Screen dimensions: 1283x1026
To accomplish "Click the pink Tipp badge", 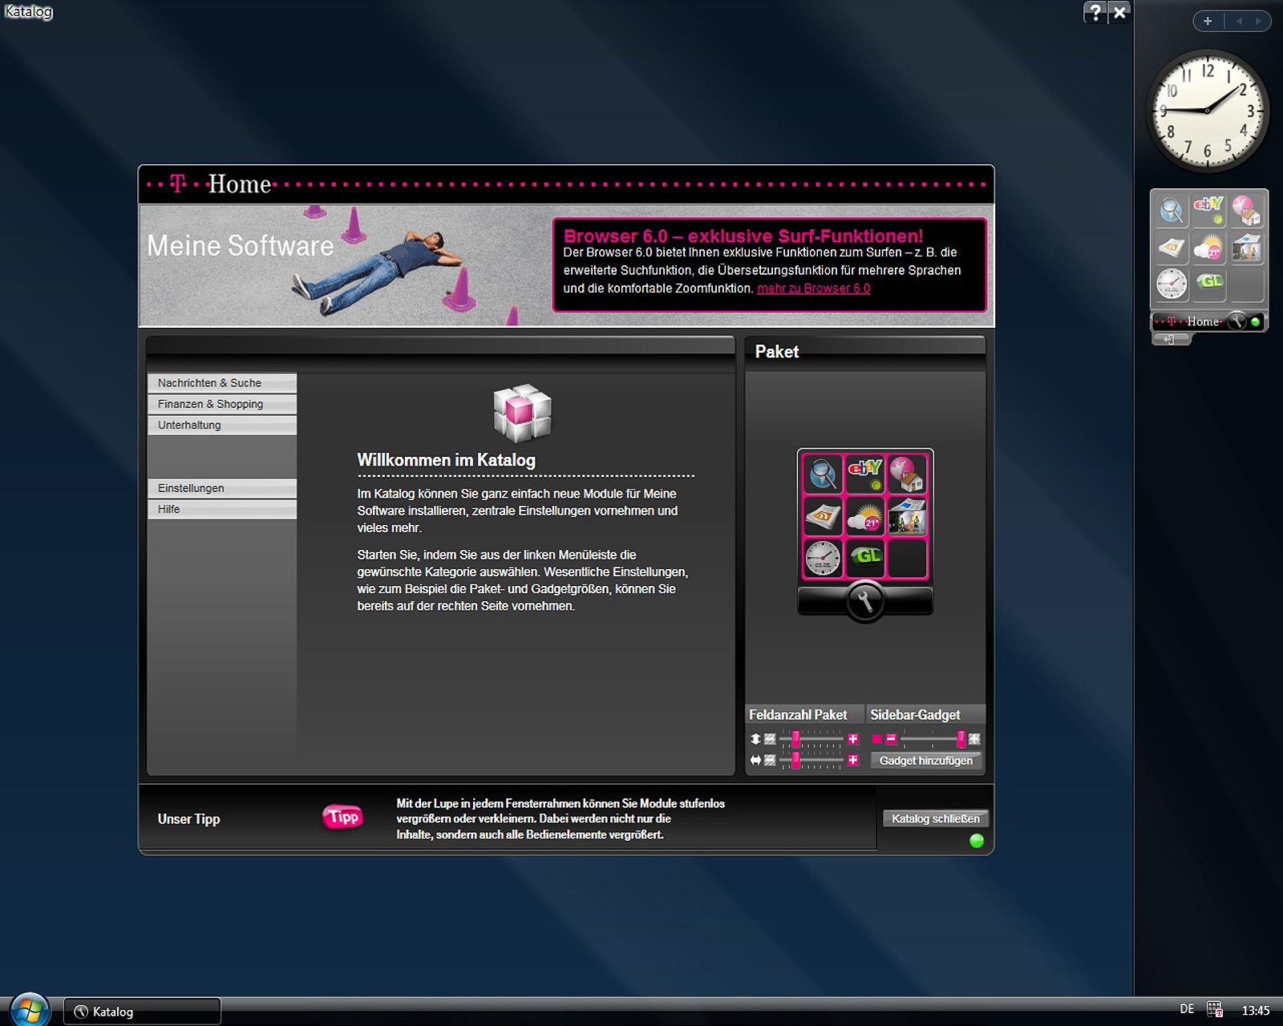I will pyautogui.click(x=343, y=817).
